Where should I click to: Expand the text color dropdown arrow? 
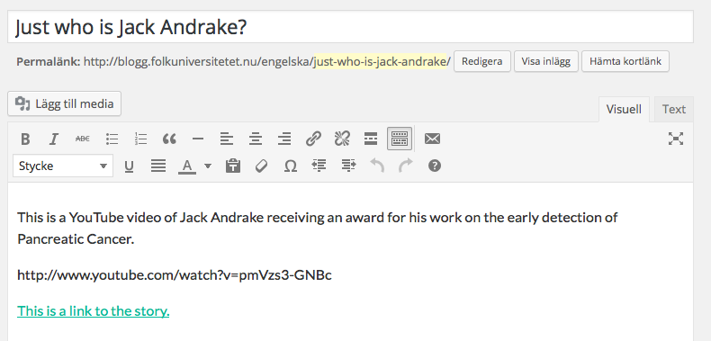(x=208, y=166)
